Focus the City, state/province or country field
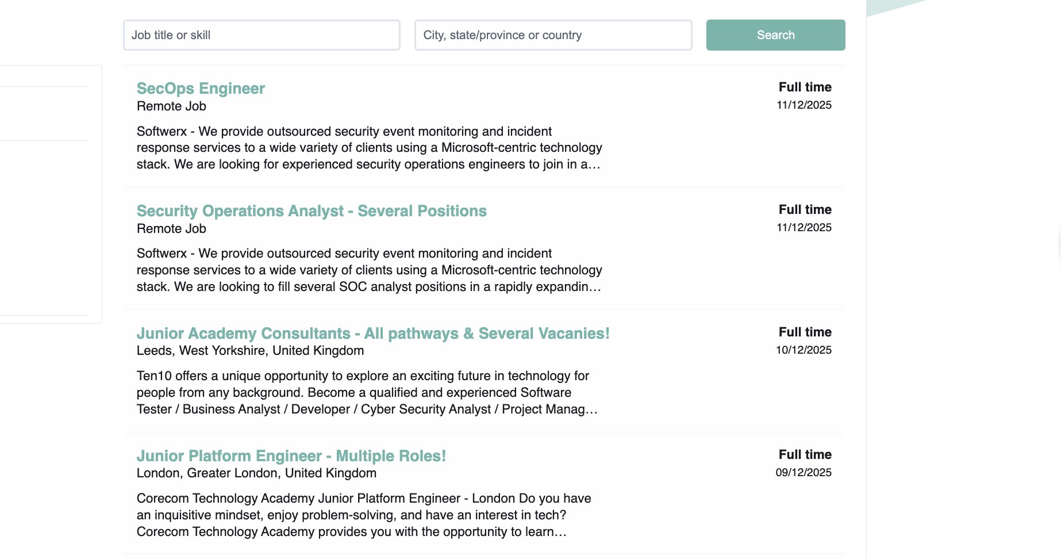The width and height of the screenshot is (1061, 559). point(553,35)
